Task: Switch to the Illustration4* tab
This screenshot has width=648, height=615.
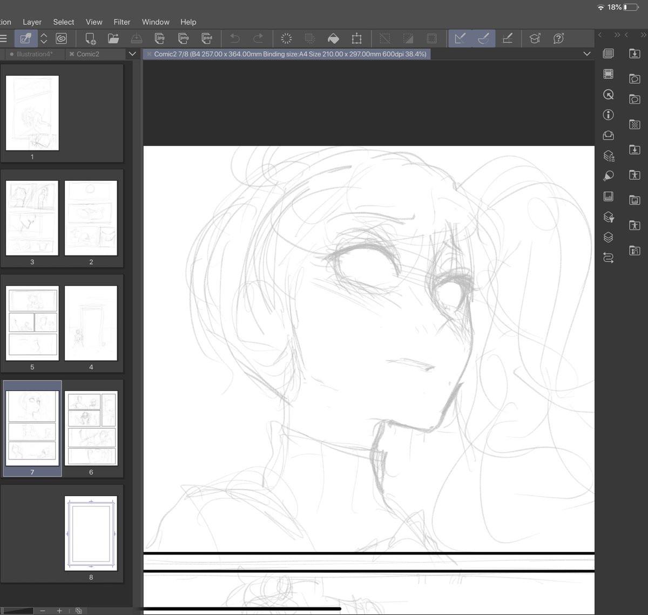Action: [35, 54]
